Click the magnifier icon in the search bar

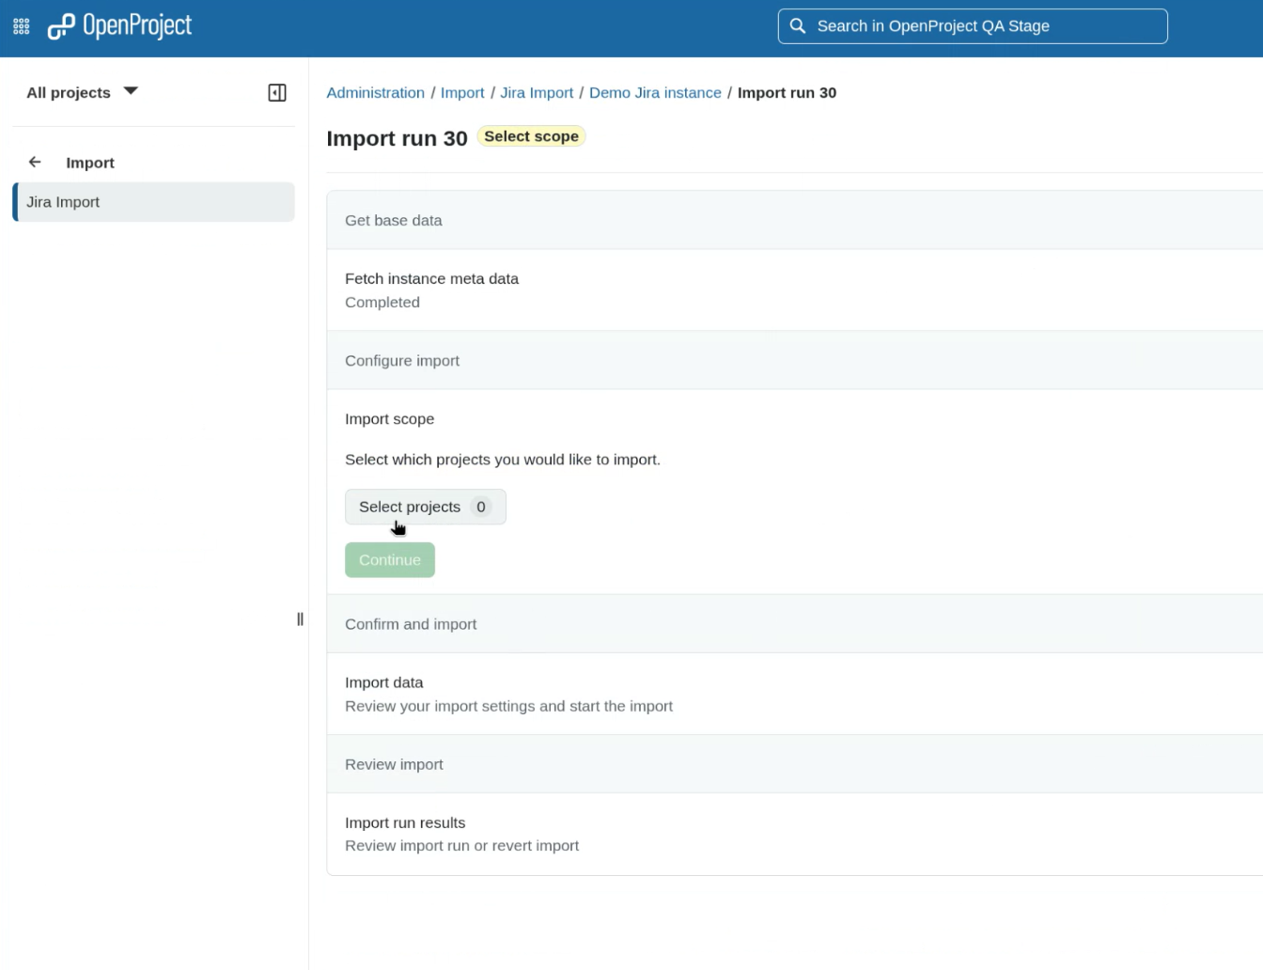pyautogui.click(x=798, y=25)
